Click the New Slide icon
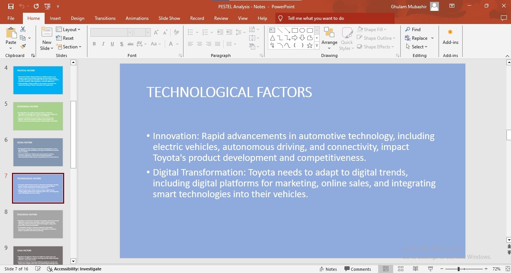This screenshot has width=511, height=273. (x=47, y=32)
